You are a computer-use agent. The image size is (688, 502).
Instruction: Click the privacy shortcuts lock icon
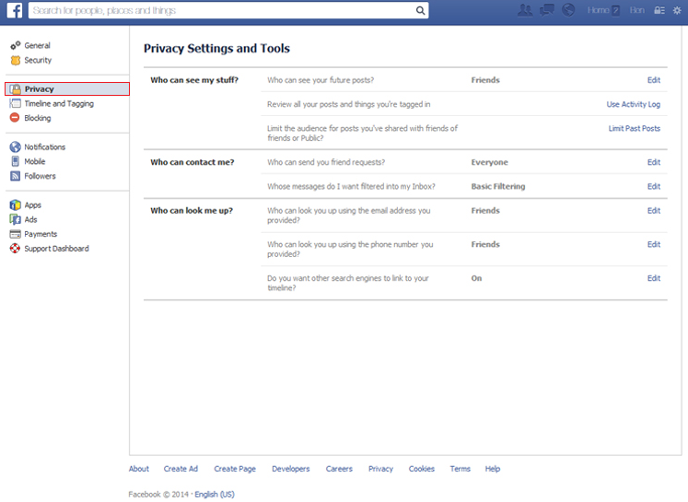coord(659,10)
